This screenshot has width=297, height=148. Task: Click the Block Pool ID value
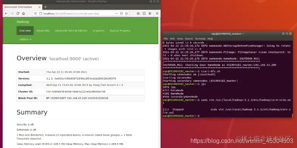click(77, 98)
